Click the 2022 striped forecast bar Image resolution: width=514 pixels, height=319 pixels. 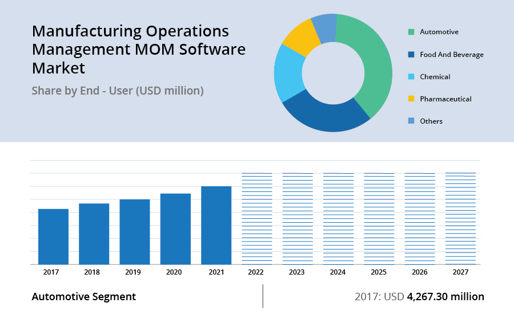[x=257, y=219]
